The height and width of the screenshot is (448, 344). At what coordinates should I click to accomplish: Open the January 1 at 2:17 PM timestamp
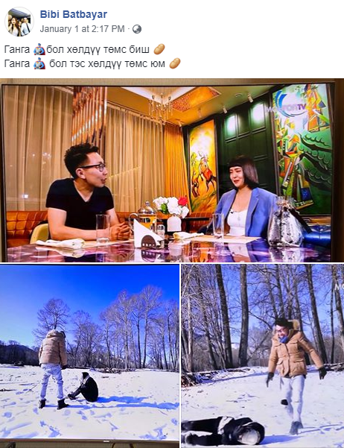point(82,29)
